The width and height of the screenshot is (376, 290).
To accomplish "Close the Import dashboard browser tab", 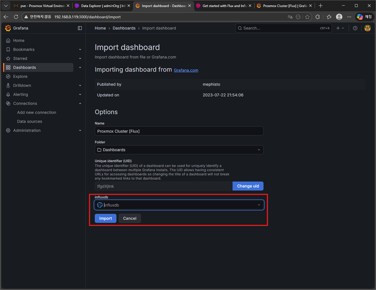I will (x=189, y=6).
